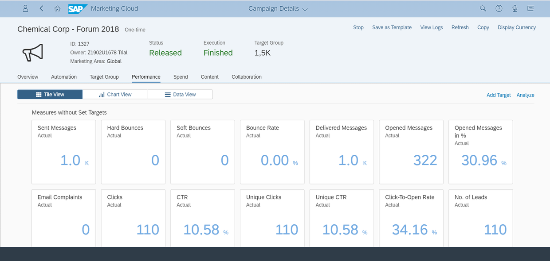
Task: Click the Add Target link
Action: [499, 95]
